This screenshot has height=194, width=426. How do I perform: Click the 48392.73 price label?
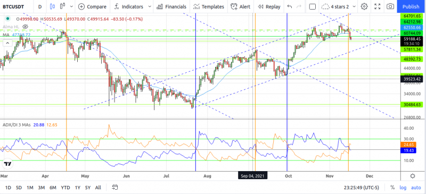tap(412, 59)
